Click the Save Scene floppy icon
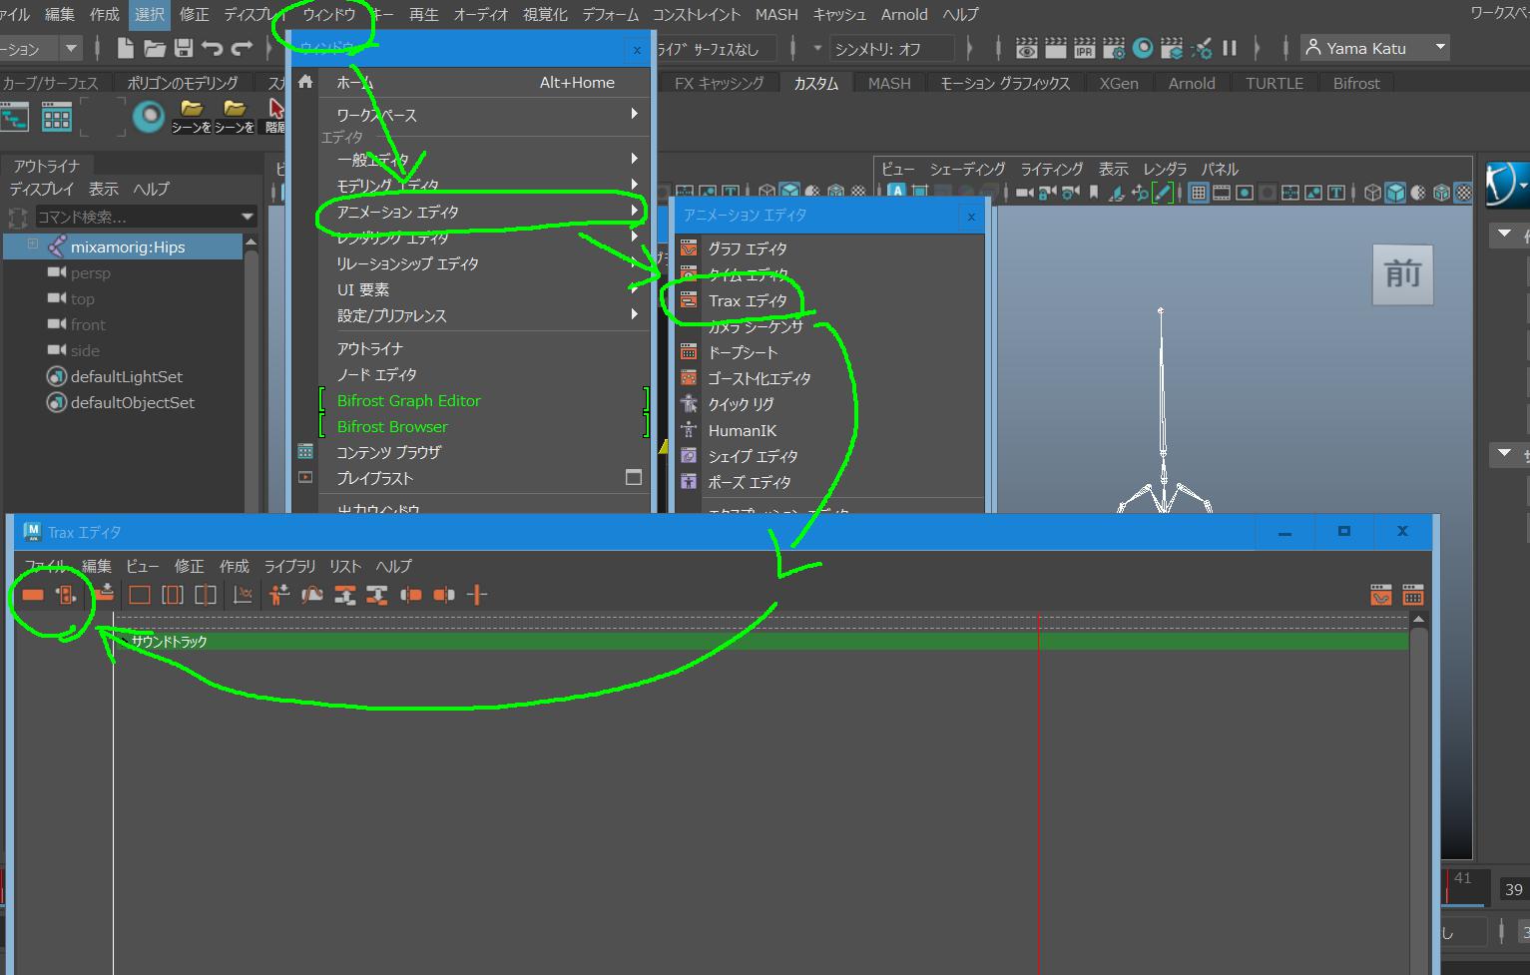1530x975 pixels. (184, 48)
